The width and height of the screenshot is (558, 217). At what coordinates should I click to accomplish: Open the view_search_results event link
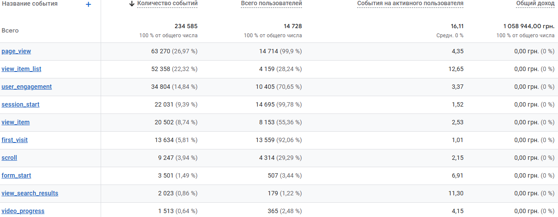pyautogui.click(x=30, y=193)
